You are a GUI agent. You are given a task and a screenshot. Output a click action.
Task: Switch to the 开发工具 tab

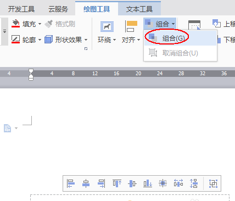coord(21,9)
